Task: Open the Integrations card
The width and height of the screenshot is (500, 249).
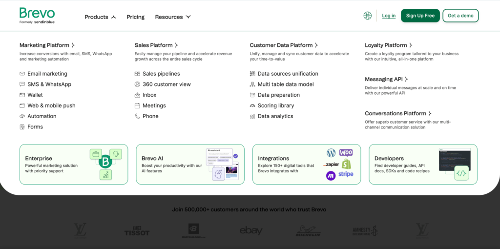Action: click(307, 164)
